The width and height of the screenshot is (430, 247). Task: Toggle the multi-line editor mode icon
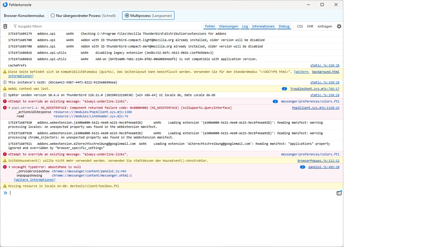click(339, 193)
